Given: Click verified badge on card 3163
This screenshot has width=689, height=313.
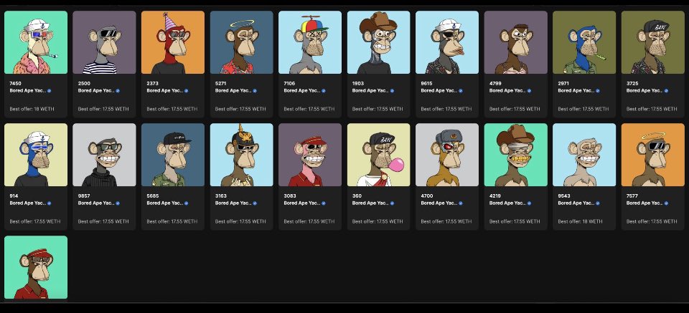Looking at the screenshot, I should pos(255,203).
